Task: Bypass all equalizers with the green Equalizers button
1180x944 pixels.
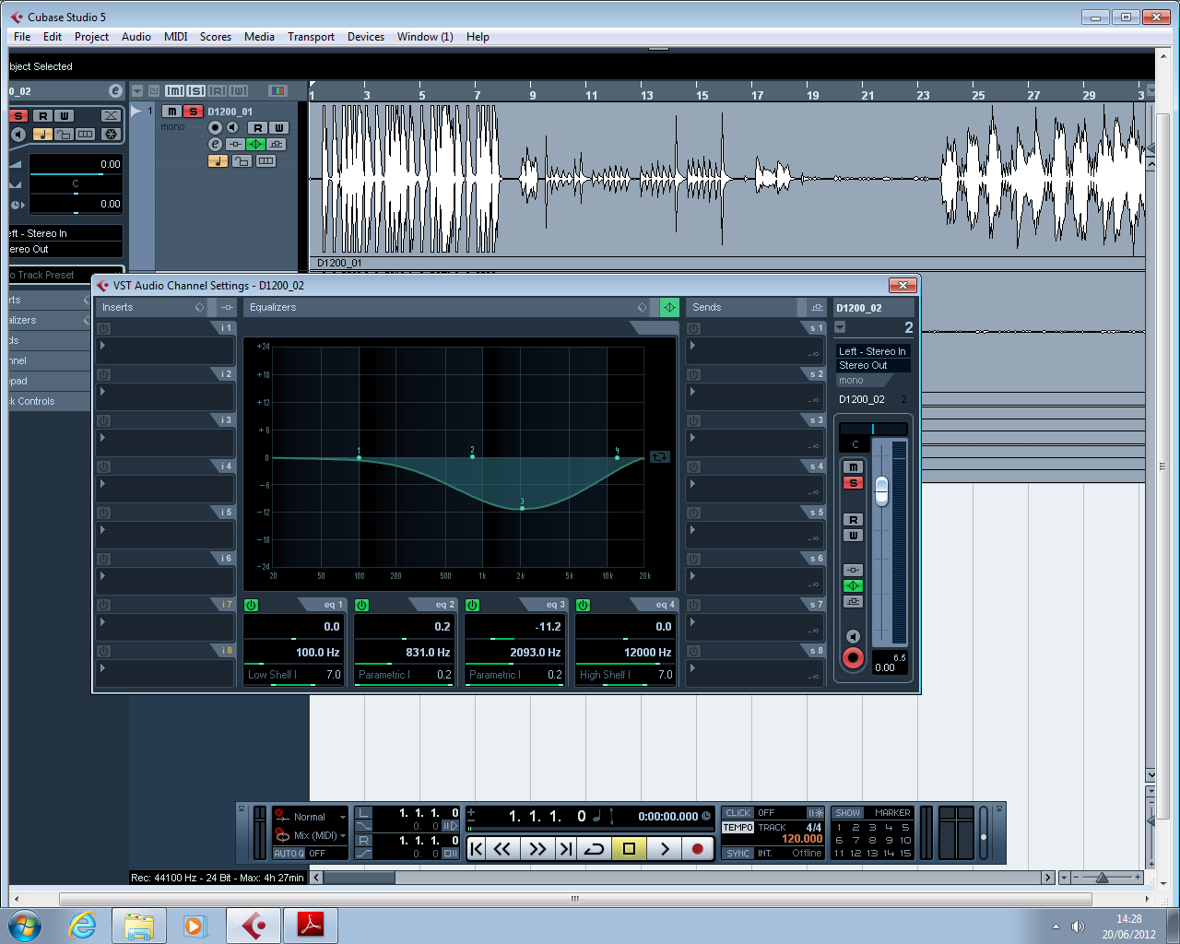Action: coord(670,307)
